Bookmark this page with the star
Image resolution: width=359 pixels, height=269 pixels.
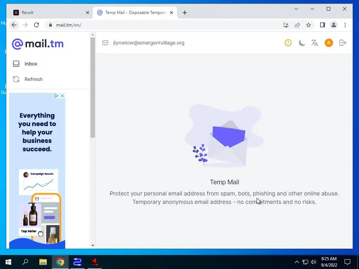pos(309,25)
